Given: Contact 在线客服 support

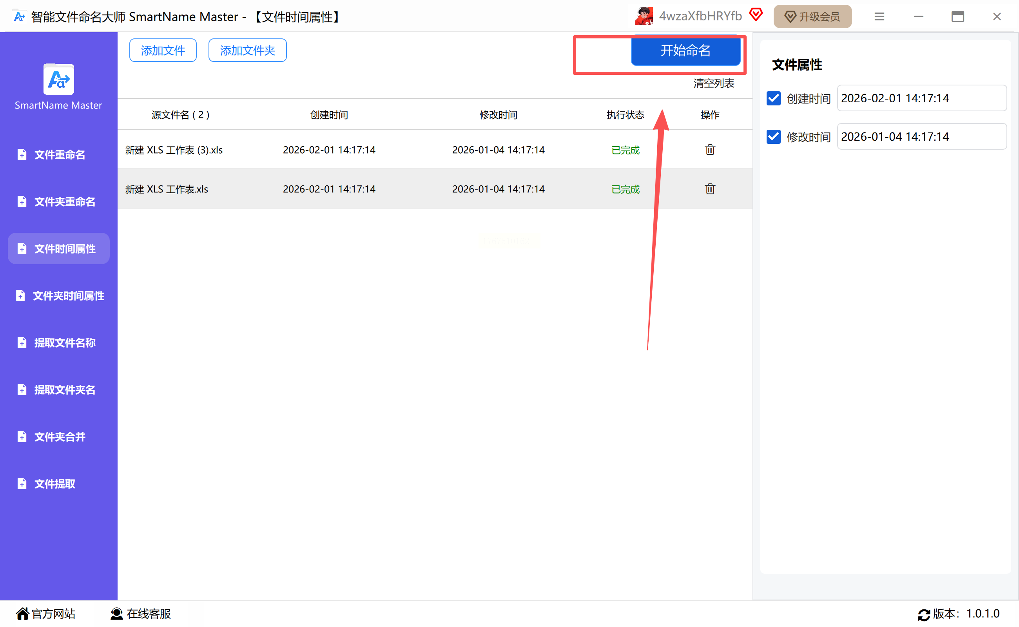Looking at the screenshot, I should 141,613.
